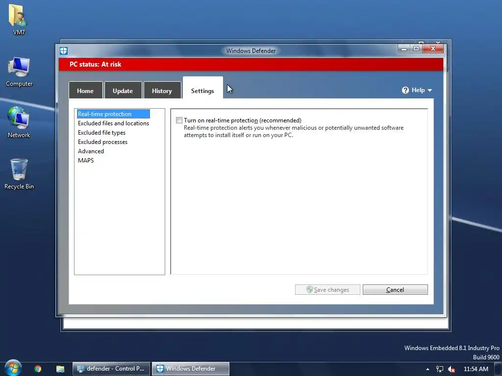Click the Save changes button
502x376 pixels.
pos(327,290)
